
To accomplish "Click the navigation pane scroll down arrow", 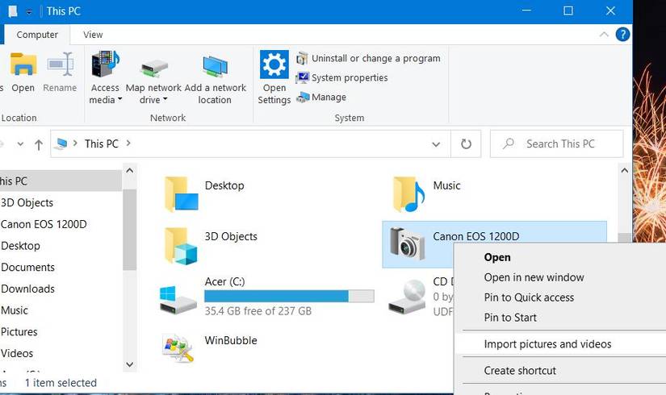I will click(x=130, y=364).
